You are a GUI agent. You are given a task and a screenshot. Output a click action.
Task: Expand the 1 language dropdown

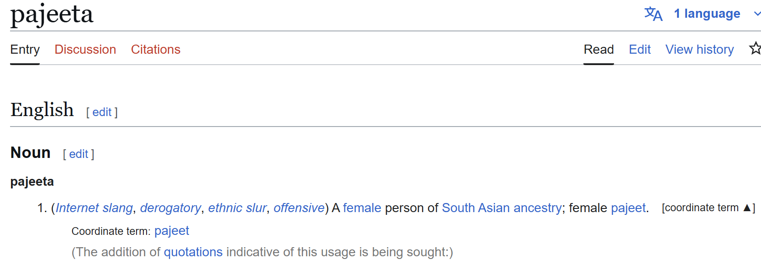pyautogui.click(x=707, y=14)
